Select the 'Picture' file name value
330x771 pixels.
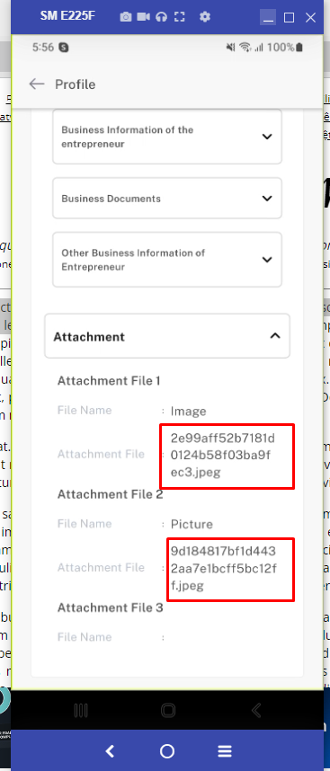click(192, 524)
